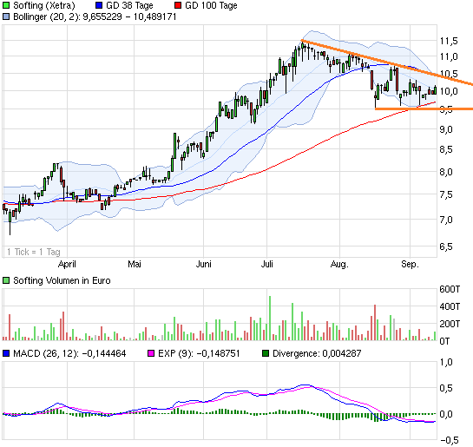Screen dimensions: 473x447
Task: Click the 0,5 MACD axis label
Action: 446,388
